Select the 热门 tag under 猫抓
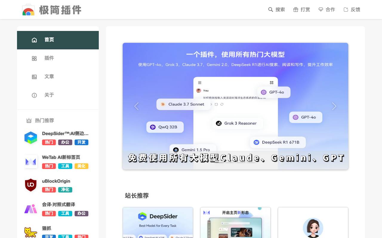The width and height of the screenshot is (382, 238). click(x=81, y=237)
